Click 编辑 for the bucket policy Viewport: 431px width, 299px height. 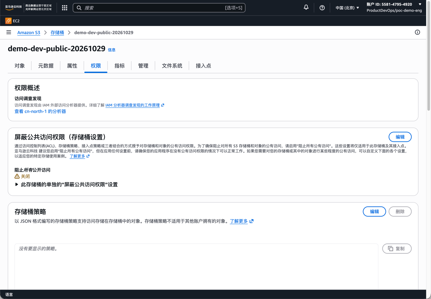[x=374, y=211]
